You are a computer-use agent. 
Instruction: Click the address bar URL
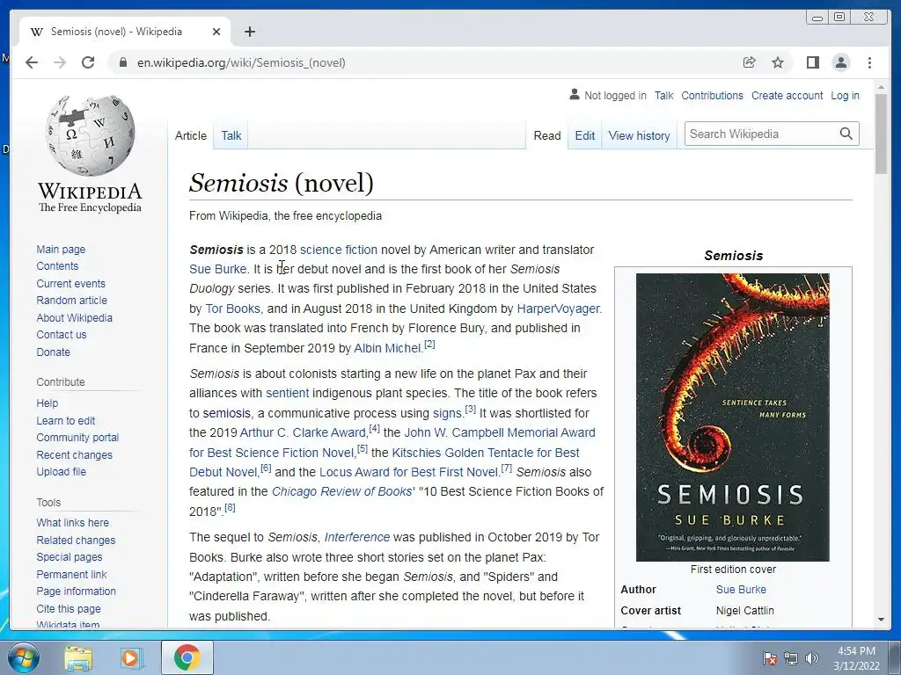pyautogui.click(x=241, y=62)
